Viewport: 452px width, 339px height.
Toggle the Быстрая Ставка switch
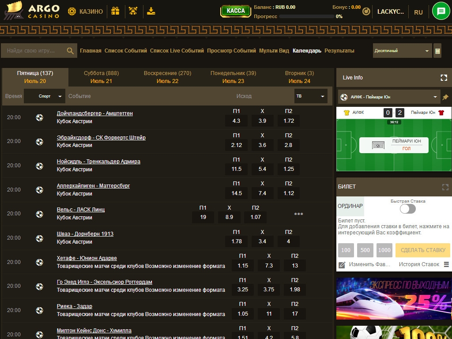click(408, 209)
